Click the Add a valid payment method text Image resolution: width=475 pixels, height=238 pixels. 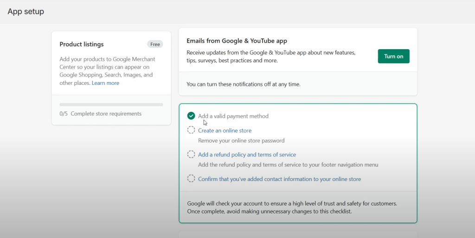click(233, 116)
